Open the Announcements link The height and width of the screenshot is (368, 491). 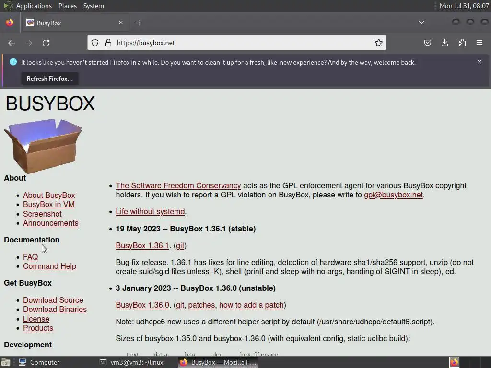coord(50,223)
